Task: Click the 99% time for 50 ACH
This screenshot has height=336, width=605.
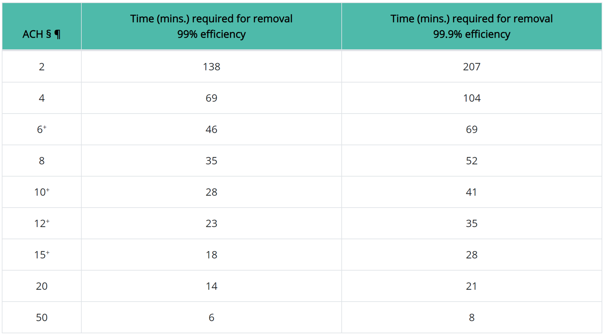Action: pos(211,318)
